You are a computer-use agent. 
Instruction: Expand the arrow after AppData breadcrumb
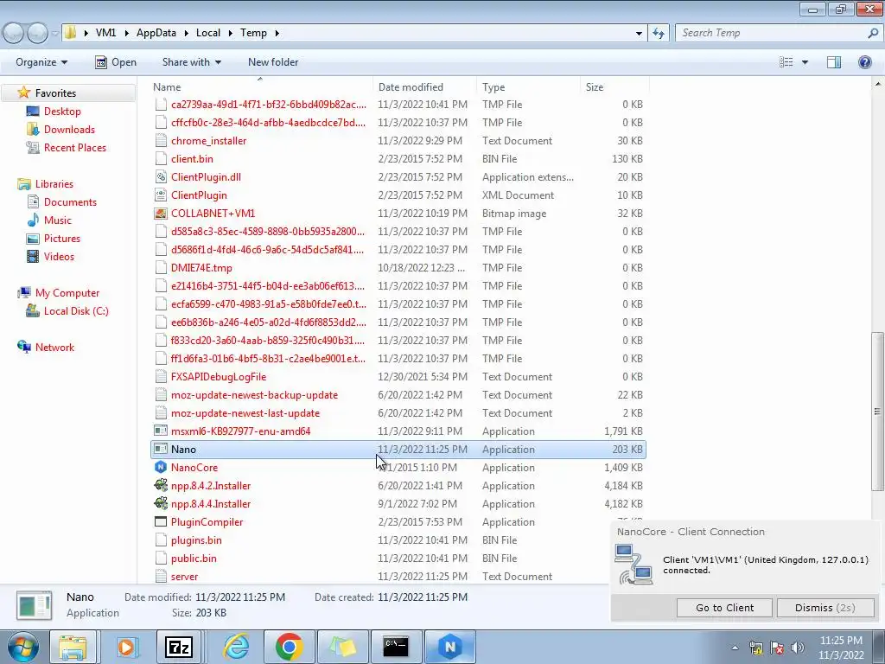pyautogui.click(x=187, y=34)
